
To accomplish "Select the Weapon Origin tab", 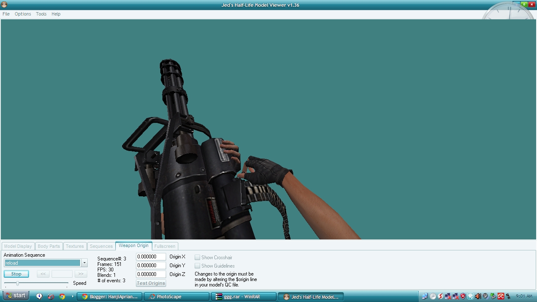I will click(x=134, y=246).
